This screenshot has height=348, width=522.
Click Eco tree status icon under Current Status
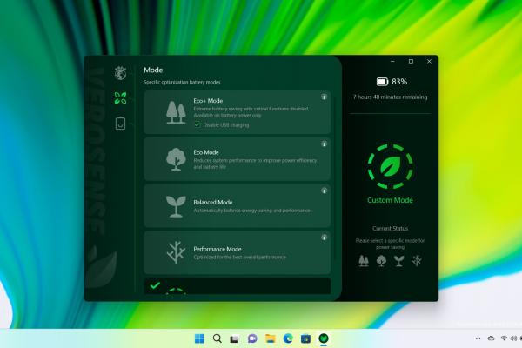pyautogui.click(x=381, y=261)
